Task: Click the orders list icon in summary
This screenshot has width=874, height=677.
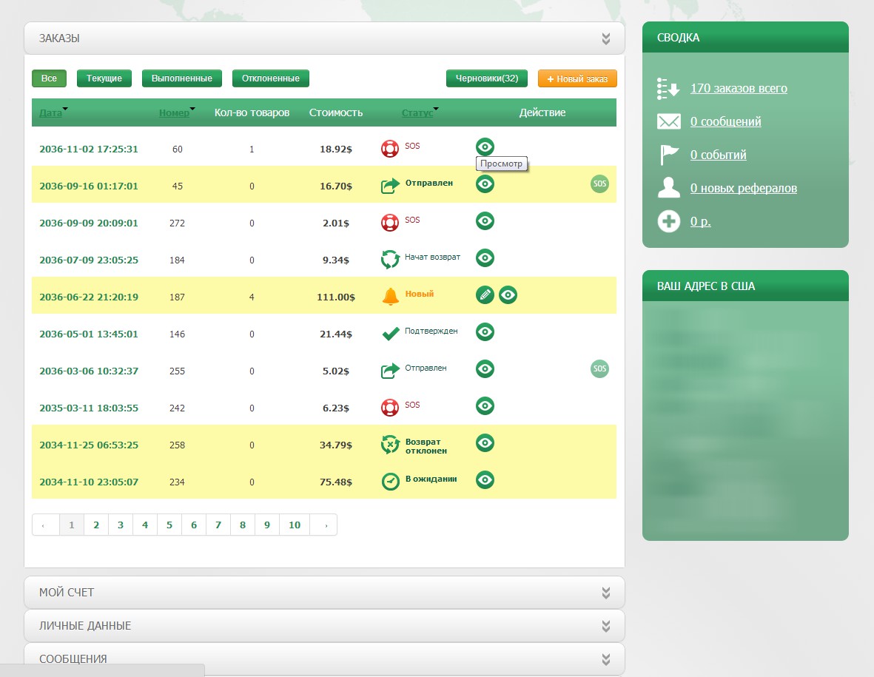Action: pyautogui.click(x=668, y=89)
